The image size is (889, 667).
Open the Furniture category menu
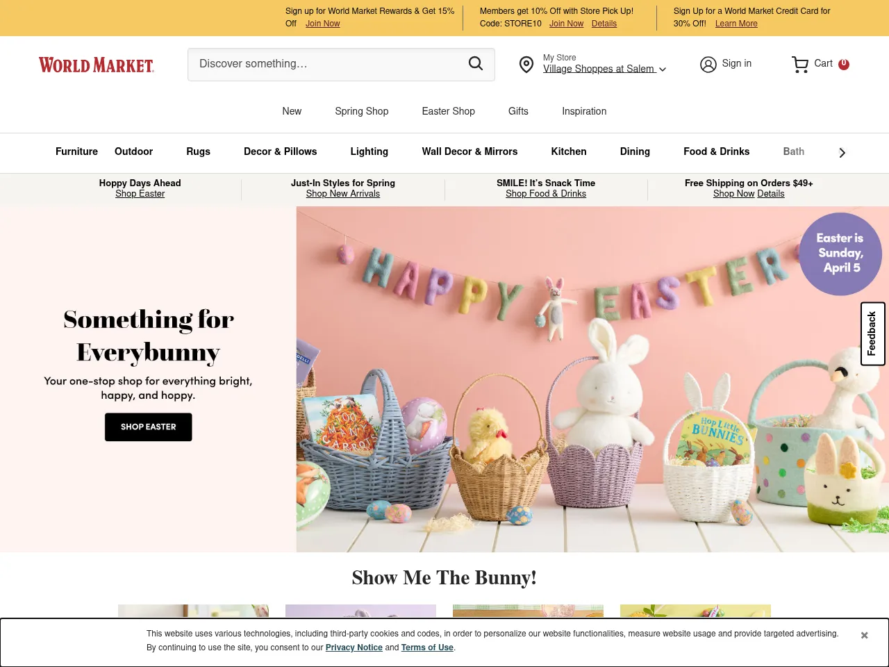[76, 151]
